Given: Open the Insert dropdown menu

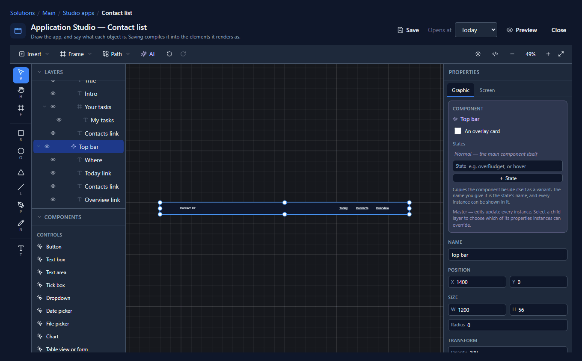Looking at the screenshot, I should tap(34, 54).
